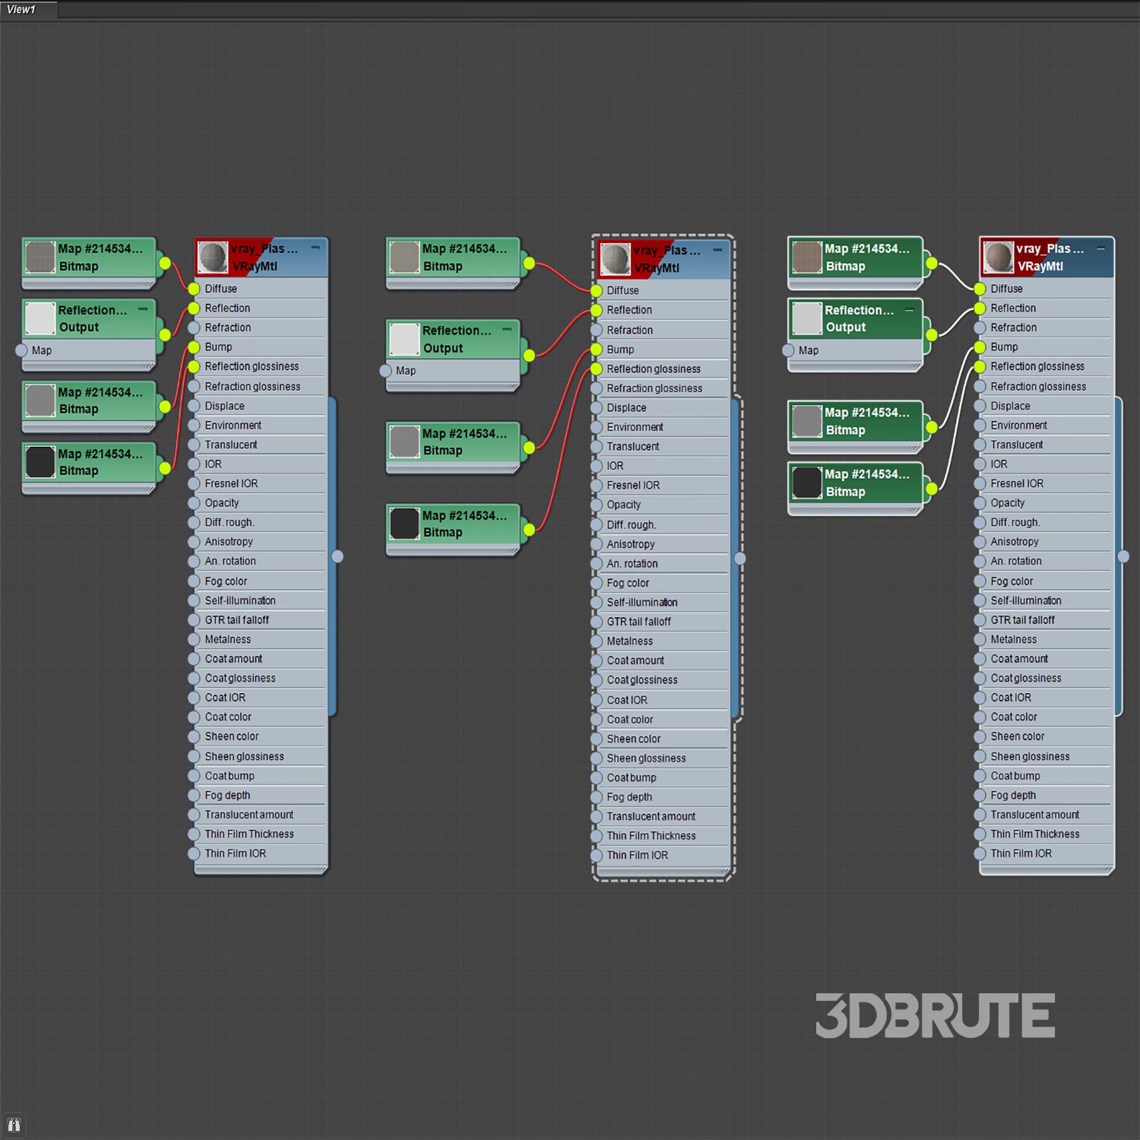
Task: Click the yellow output socket of the middle Reflection Output node
Action: 529,355
